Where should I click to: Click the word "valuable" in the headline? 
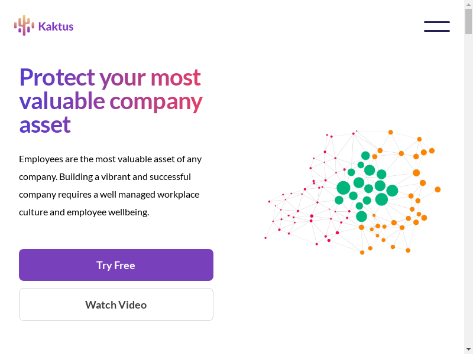click(62, 101)
